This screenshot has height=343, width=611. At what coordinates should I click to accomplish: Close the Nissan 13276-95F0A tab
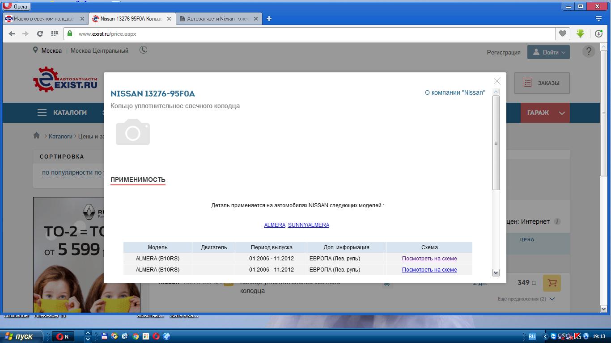pos(169,19)
